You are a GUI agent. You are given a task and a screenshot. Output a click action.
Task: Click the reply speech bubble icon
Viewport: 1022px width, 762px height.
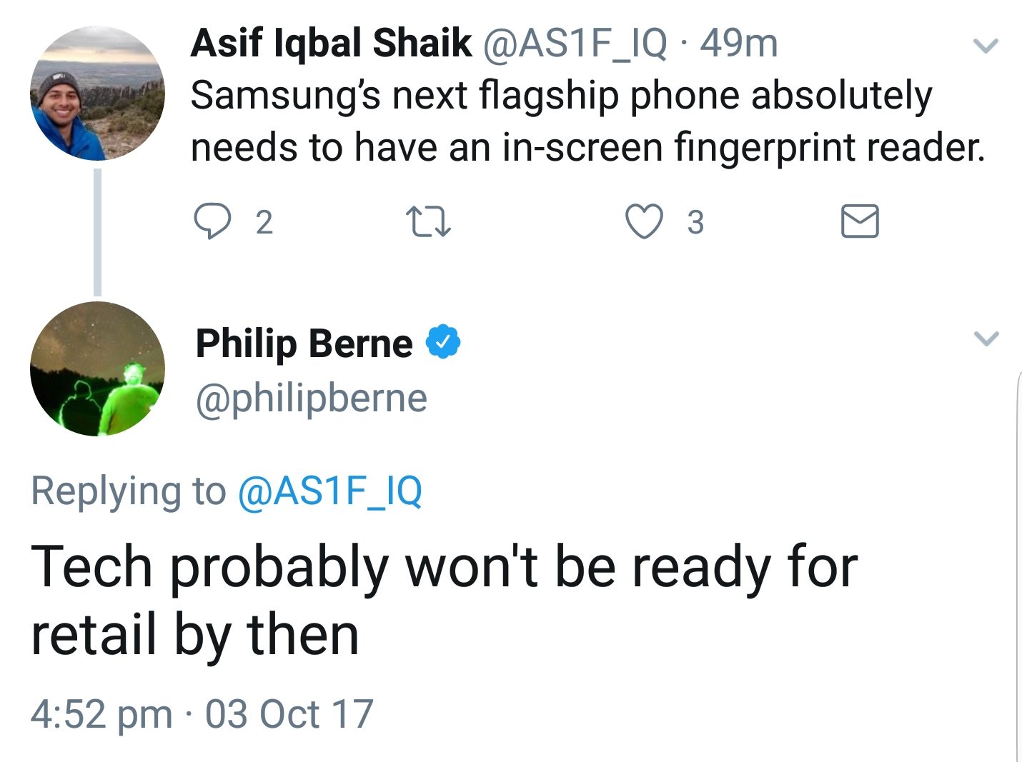click(x=212, y=221)
